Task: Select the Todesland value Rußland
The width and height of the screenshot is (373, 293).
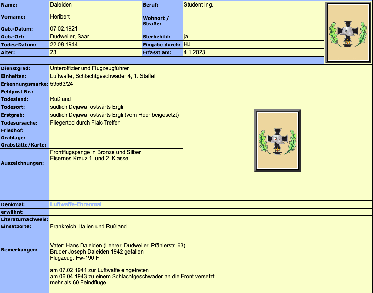Action: point(60,99)
